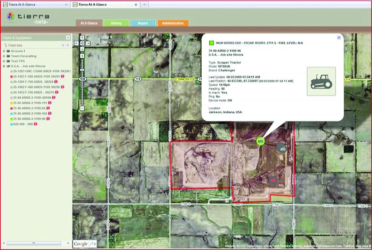The image size is (372, 250).
Task: Click the map zoom in plus button
Action: 82,56
